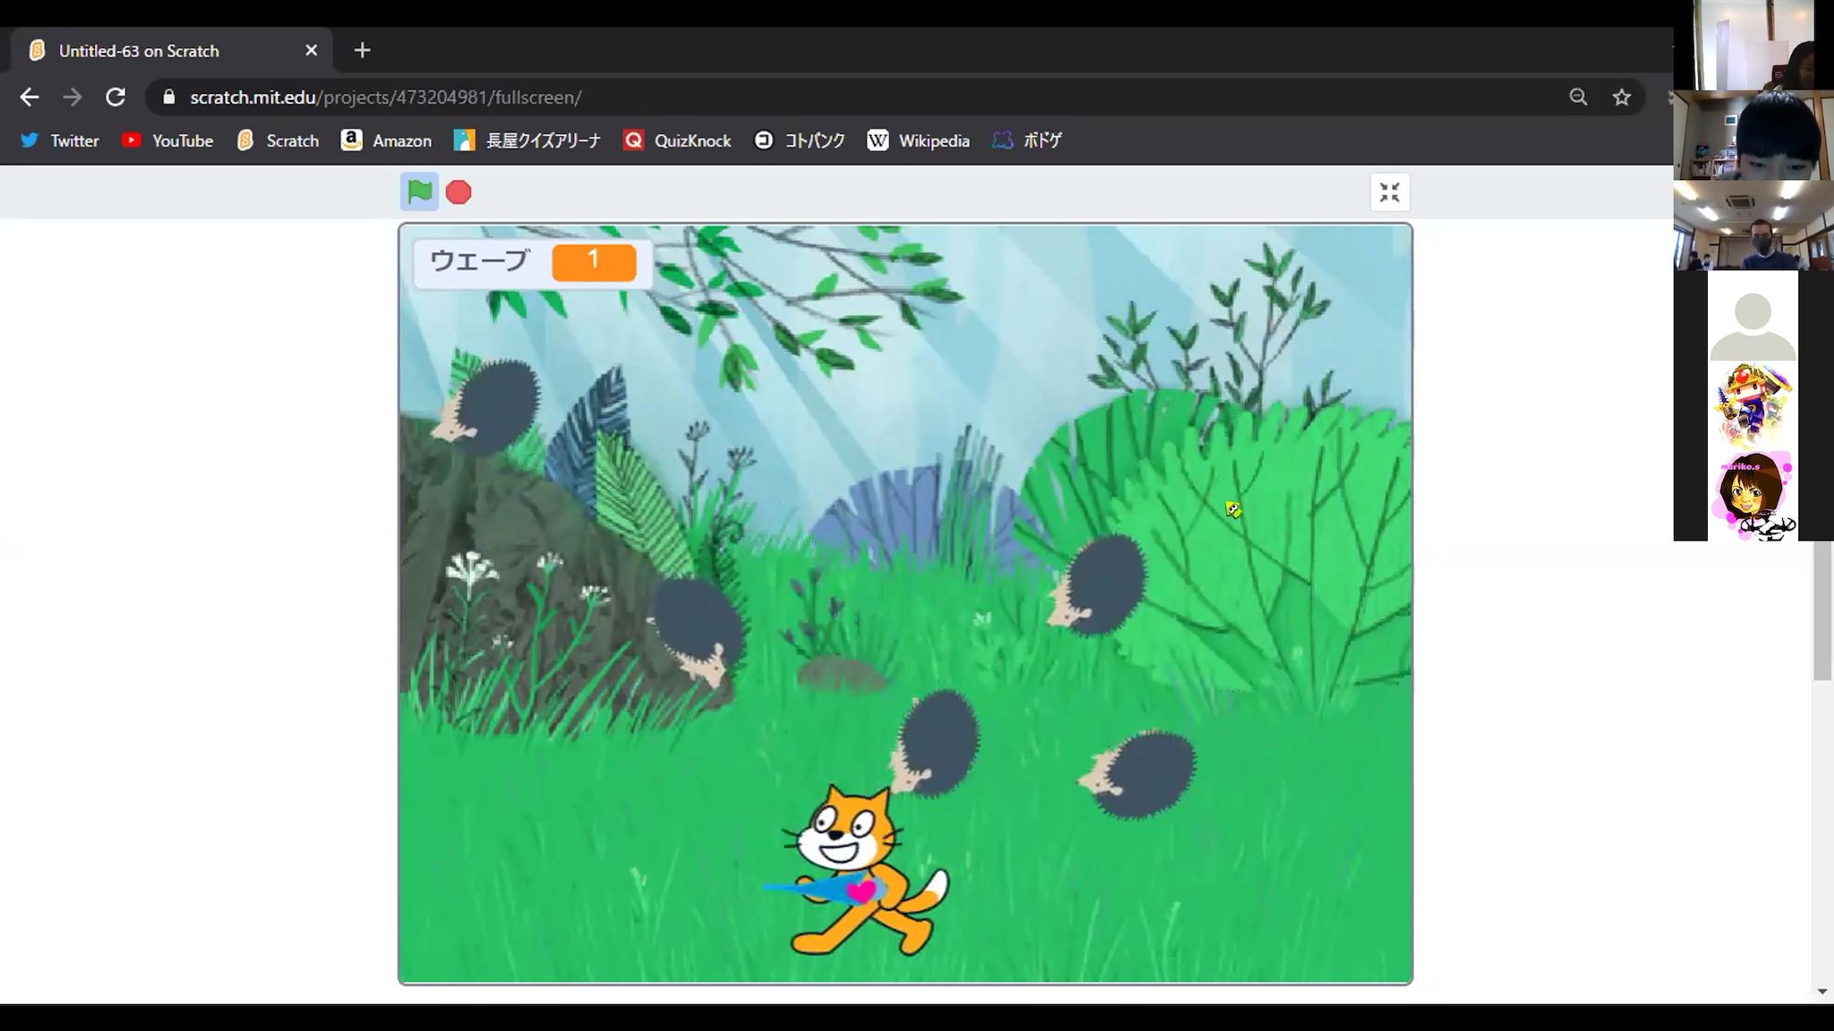This screenshot has width=1834, height=1031.
Task: Go back to the previous page
Action: [30, 97]
